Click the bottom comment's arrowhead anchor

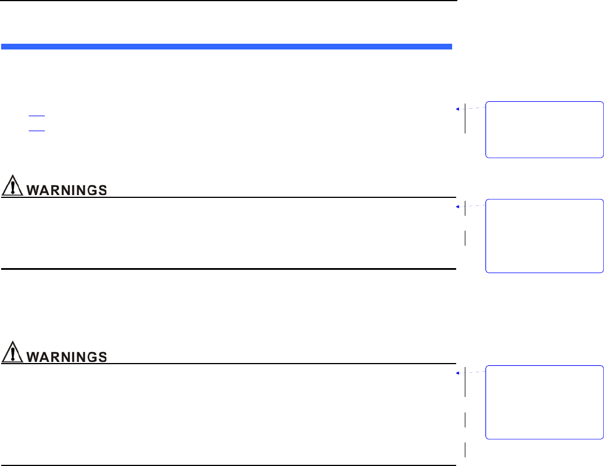pos(457,373)
